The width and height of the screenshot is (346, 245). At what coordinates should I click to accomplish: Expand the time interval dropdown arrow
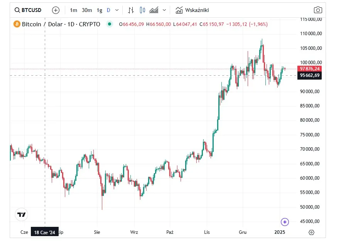[117, 10]
